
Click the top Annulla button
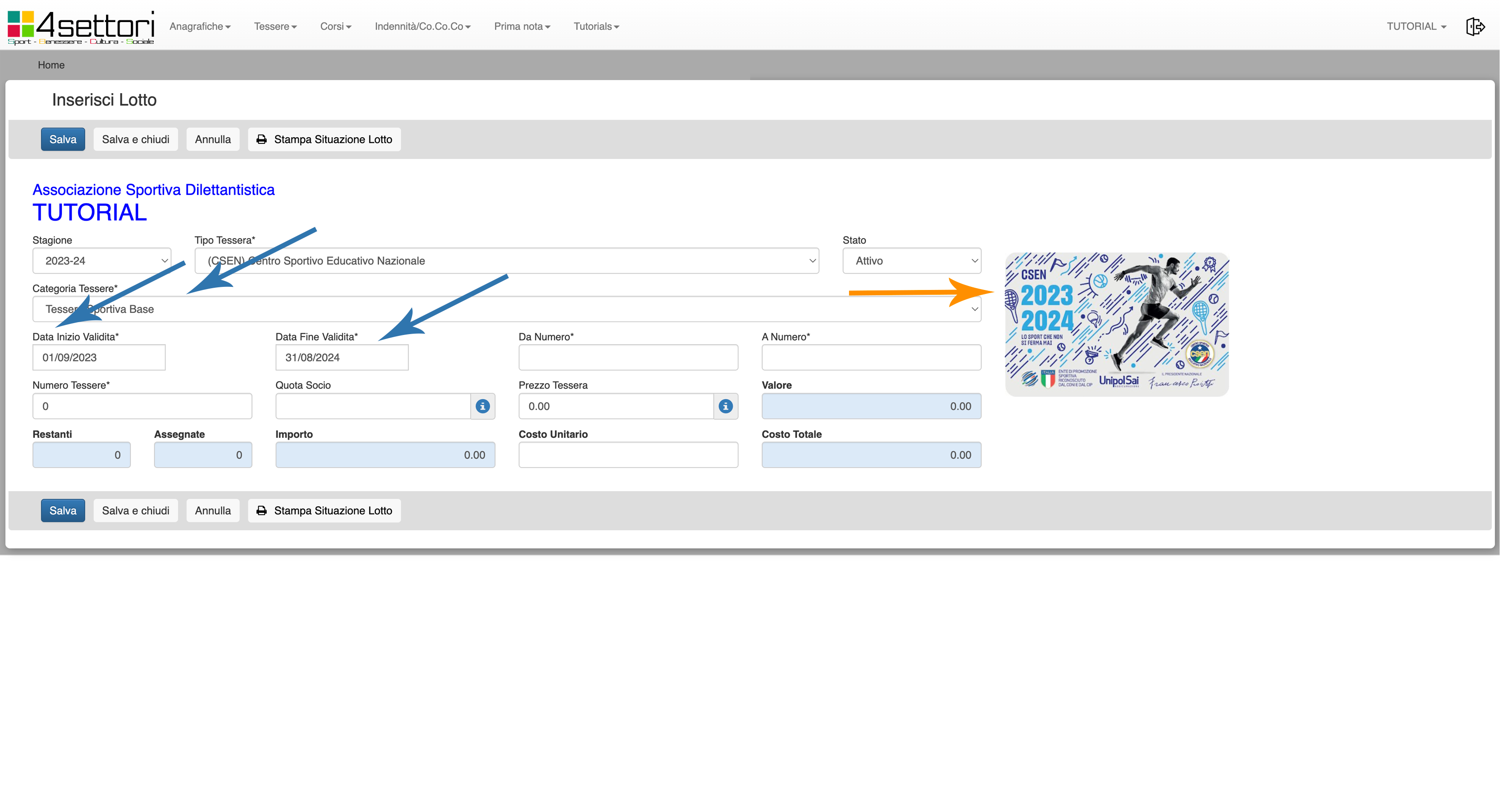(212, 139)
